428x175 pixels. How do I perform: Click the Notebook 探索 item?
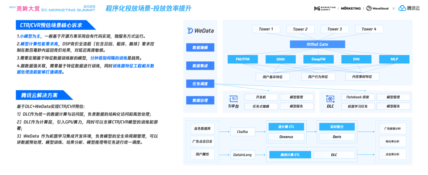[x=357, y=97]
